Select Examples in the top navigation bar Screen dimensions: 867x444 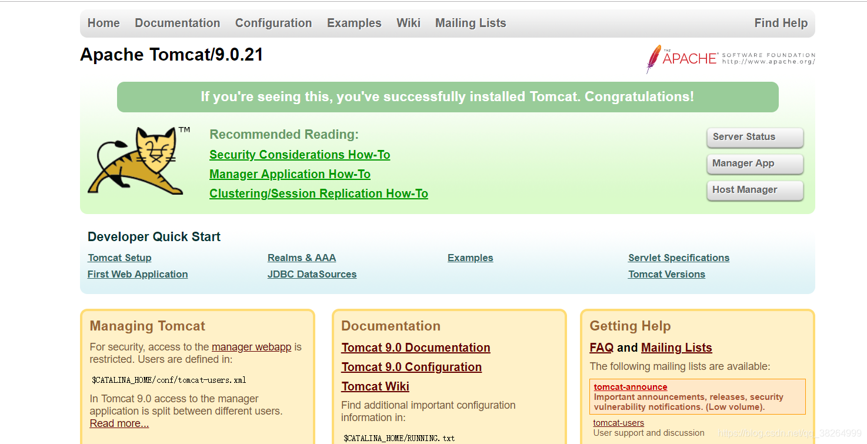354,23
